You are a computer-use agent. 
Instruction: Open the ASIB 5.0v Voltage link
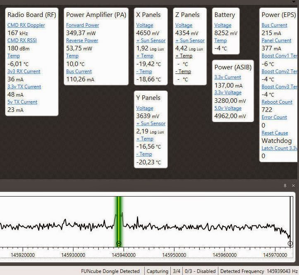(x=228, y=108)
